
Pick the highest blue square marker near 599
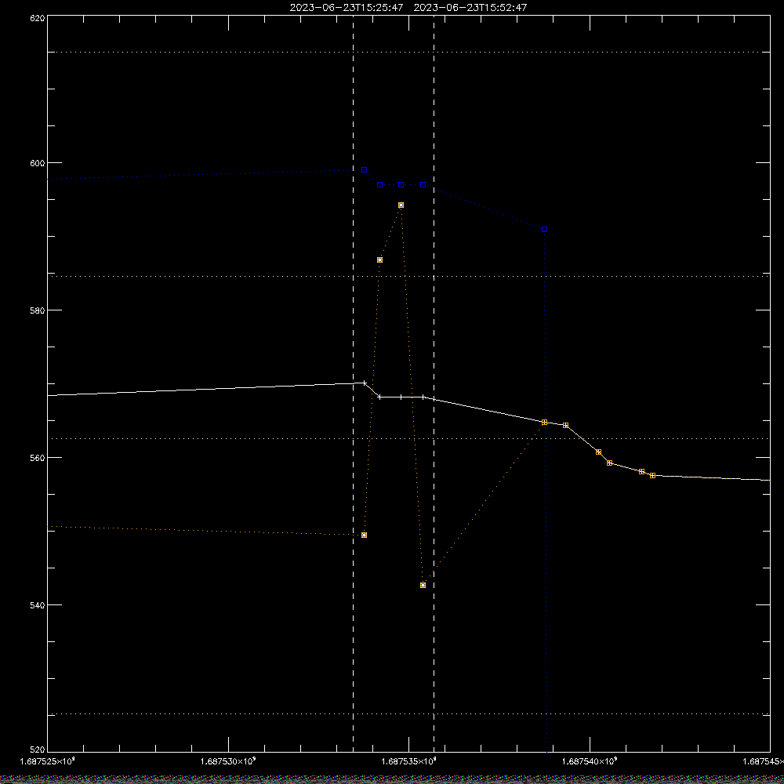(364, 170)
